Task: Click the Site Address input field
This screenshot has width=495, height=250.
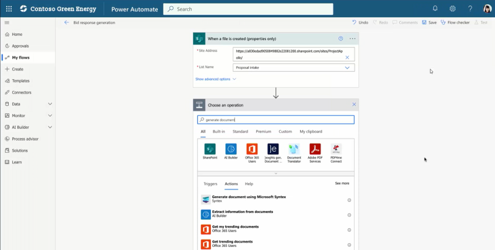Action: point(293,54)
